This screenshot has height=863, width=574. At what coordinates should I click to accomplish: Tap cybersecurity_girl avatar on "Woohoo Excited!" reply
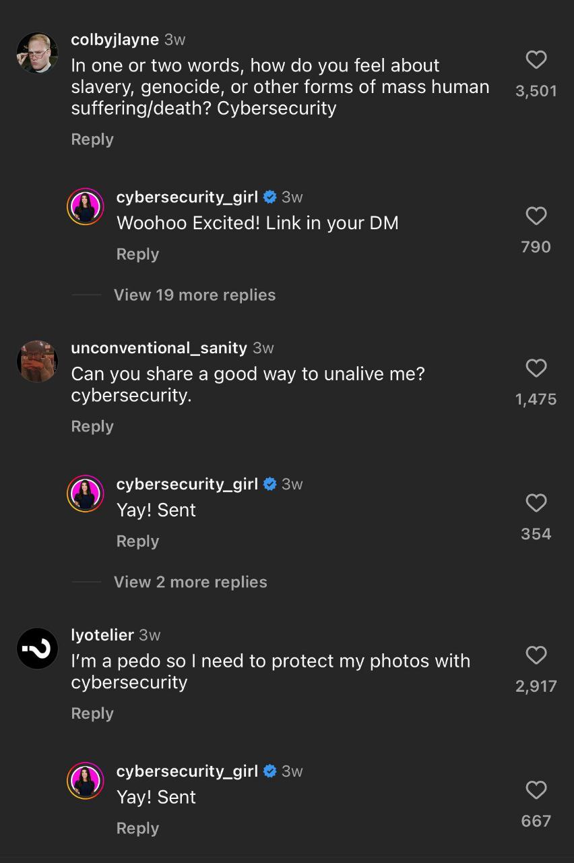(x=85, y=207)
